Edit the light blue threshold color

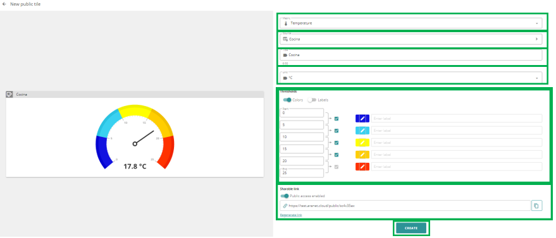click(x=362, y=131)
